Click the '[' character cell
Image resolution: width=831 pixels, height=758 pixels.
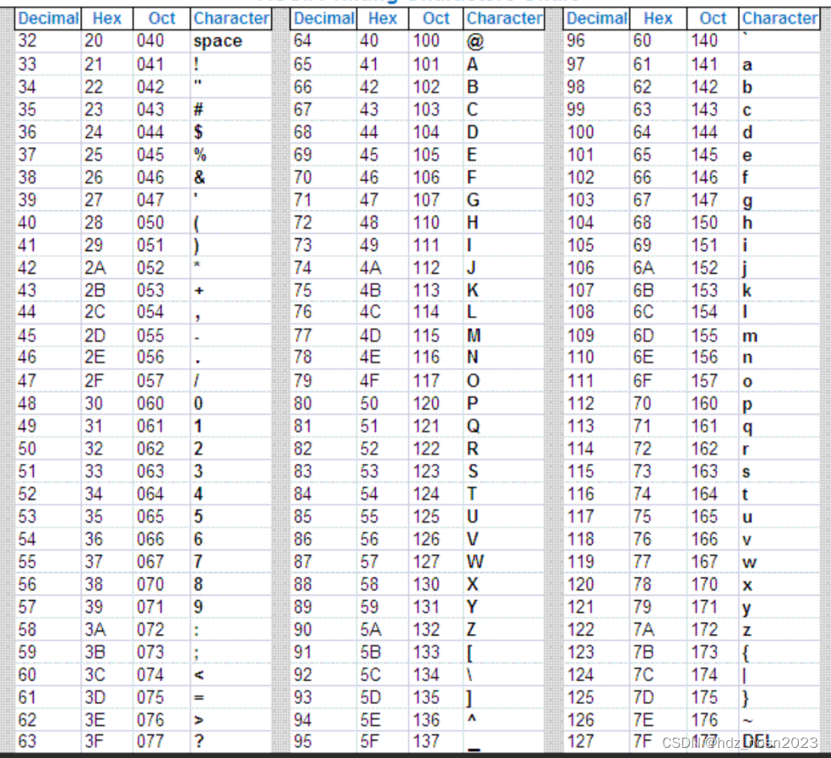(503, 652)
